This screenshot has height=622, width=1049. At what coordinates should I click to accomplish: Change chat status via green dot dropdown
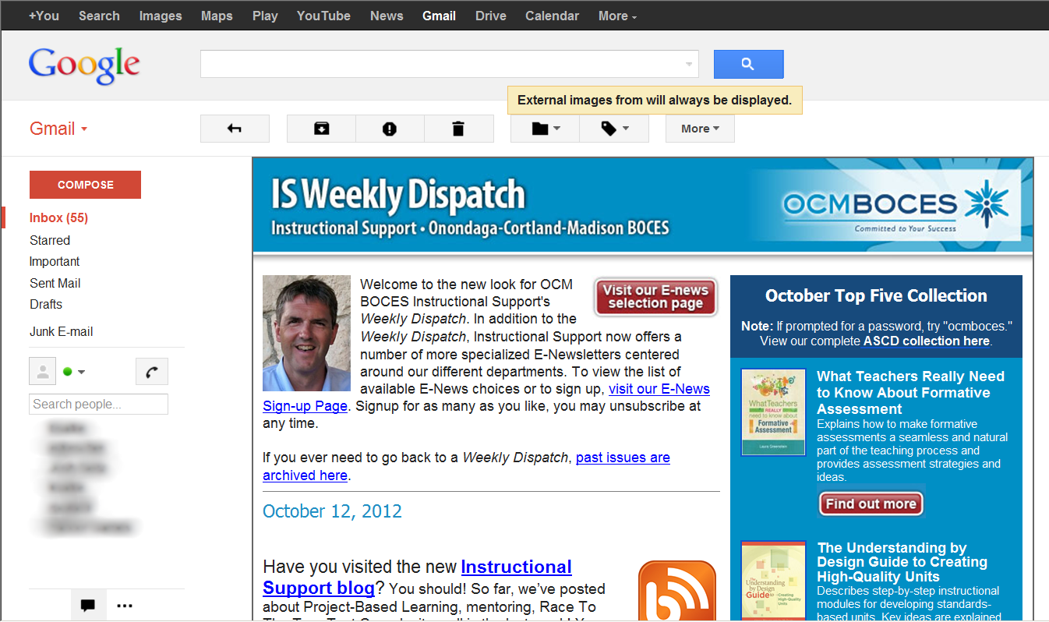[73, 372]
